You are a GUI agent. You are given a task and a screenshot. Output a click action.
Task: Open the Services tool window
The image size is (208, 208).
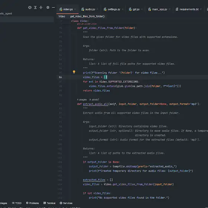[x=66, y=203]
